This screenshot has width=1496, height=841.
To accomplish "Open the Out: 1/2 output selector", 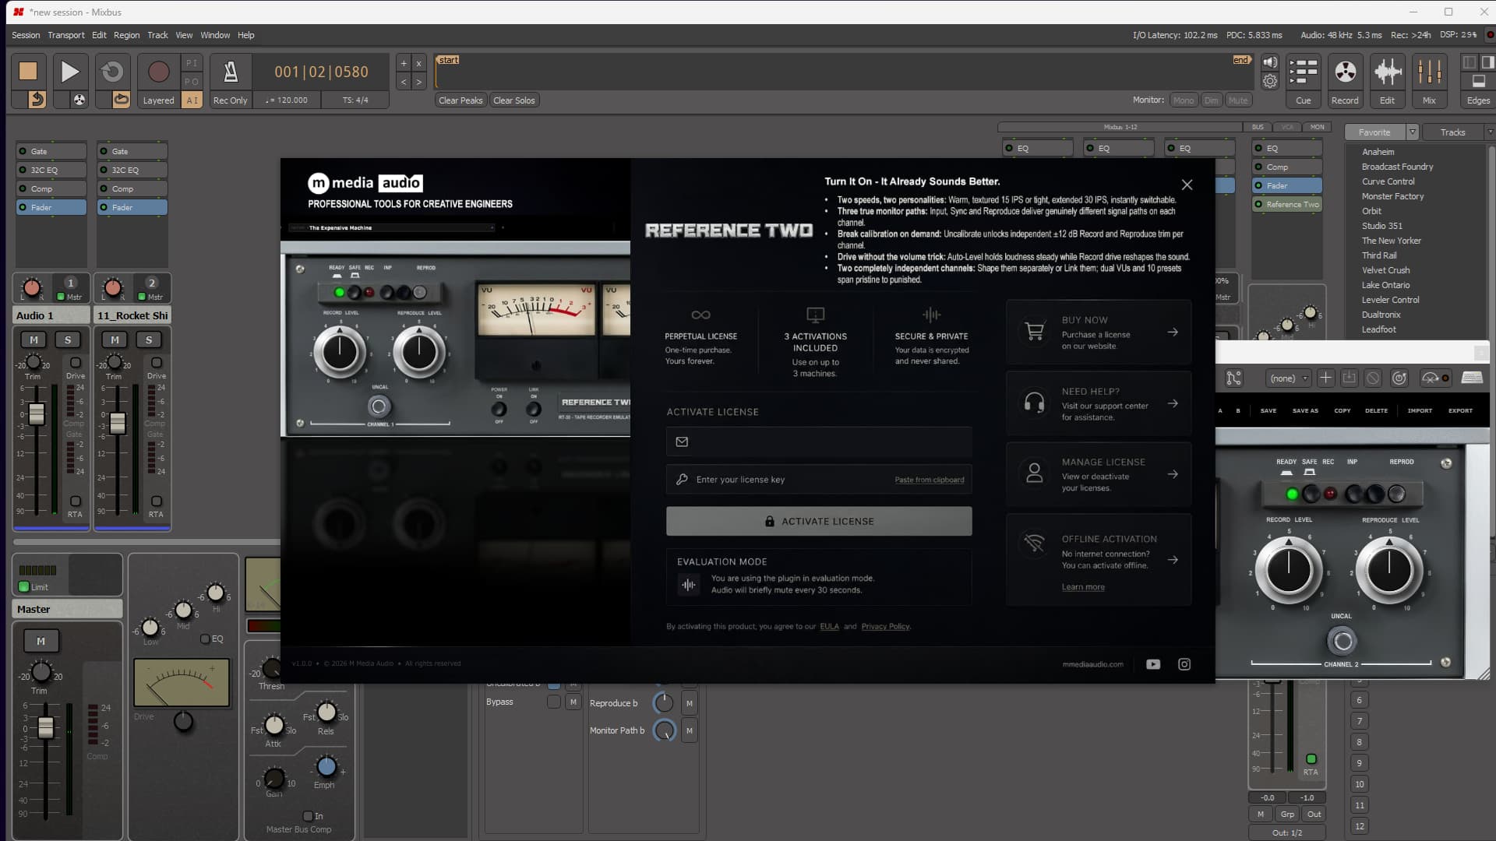I will (1287, 832).
